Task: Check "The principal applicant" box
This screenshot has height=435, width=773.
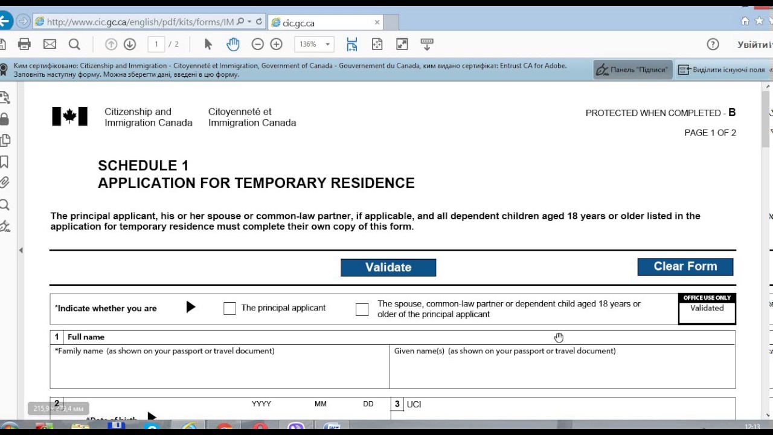Action: [229, 309]
